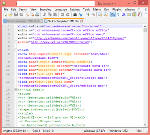Open the Search menu
The width and height of the screenshot is (150, 135).
pyautogui.click(x=23, y=9)
